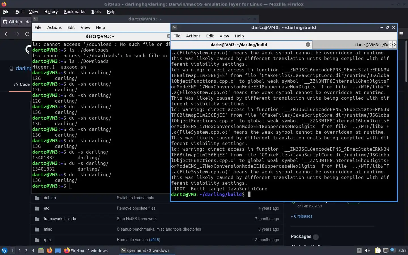Open the debian folder link

tap(50, 198)
